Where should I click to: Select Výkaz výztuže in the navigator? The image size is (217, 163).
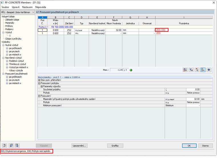tap(16, 71)
